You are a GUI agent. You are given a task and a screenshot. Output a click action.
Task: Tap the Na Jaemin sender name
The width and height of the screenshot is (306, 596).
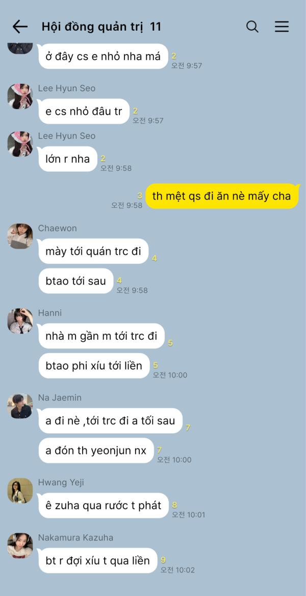click(60, 398)
